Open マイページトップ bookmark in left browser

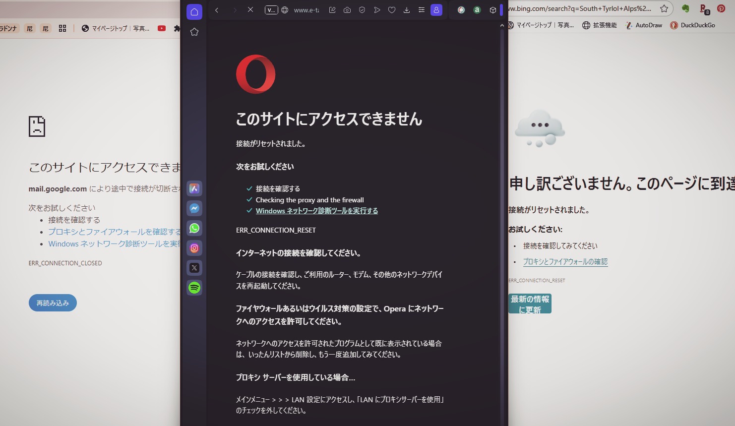[x=116, y=28]
